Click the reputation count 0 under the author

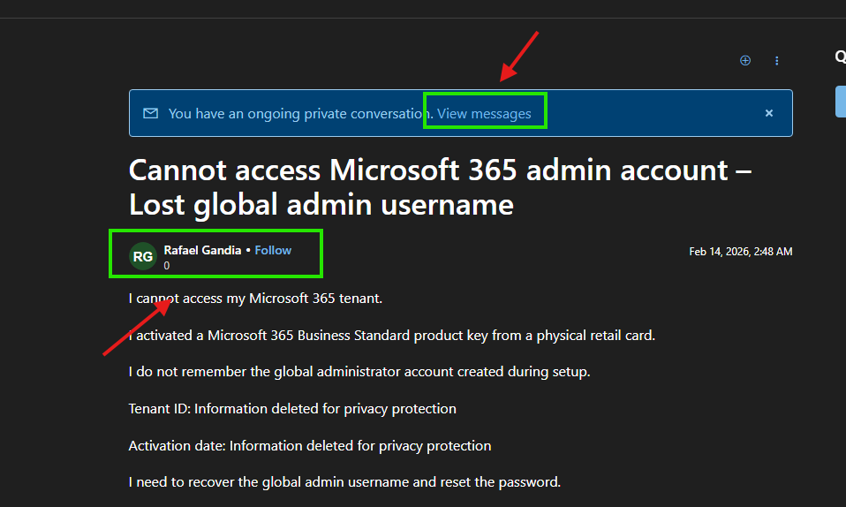tap(167, 266)
